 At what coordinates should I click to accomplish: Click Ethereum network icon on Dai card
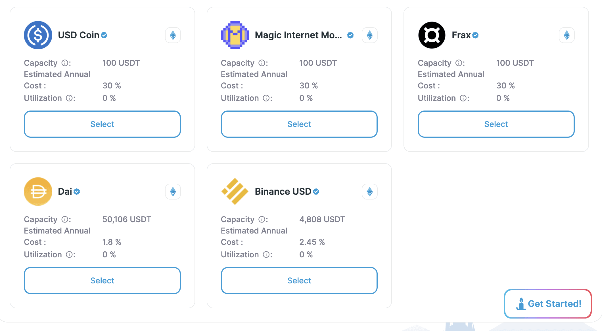[173, 192]
